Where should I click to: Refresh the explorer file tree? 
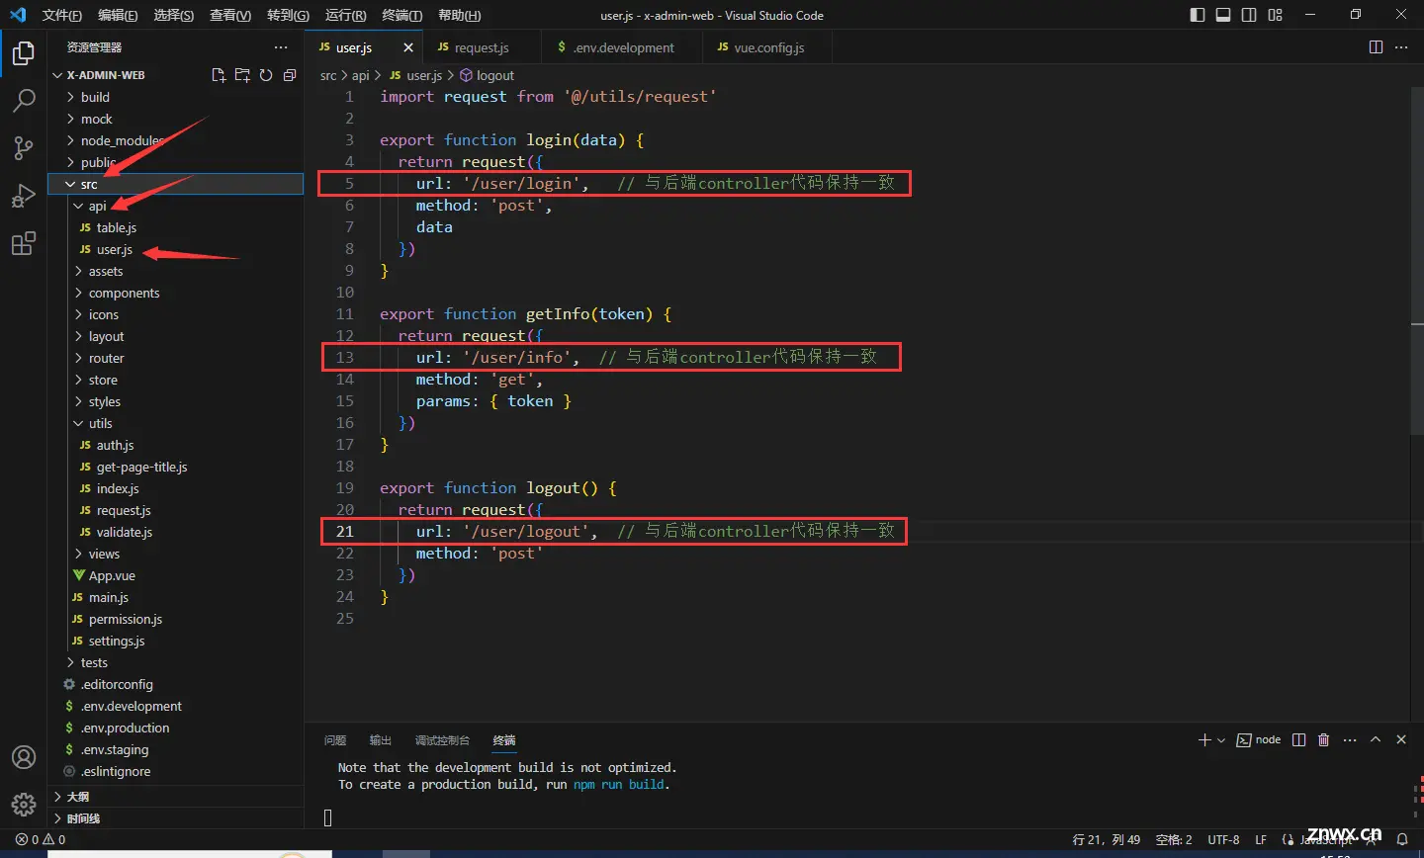[266, 75]
